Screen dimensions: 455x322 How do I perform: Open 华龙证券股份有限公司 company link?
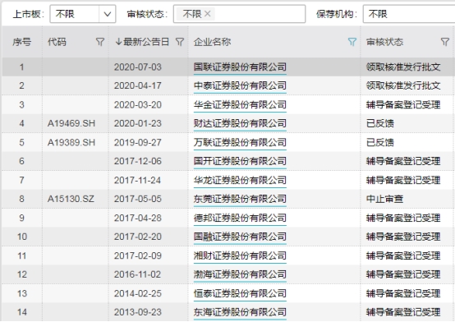point(240,180)
